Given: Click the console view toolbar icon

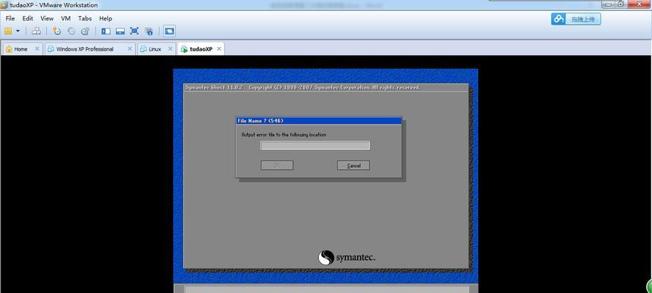Looking at the screenshot, I should (169, 31).
